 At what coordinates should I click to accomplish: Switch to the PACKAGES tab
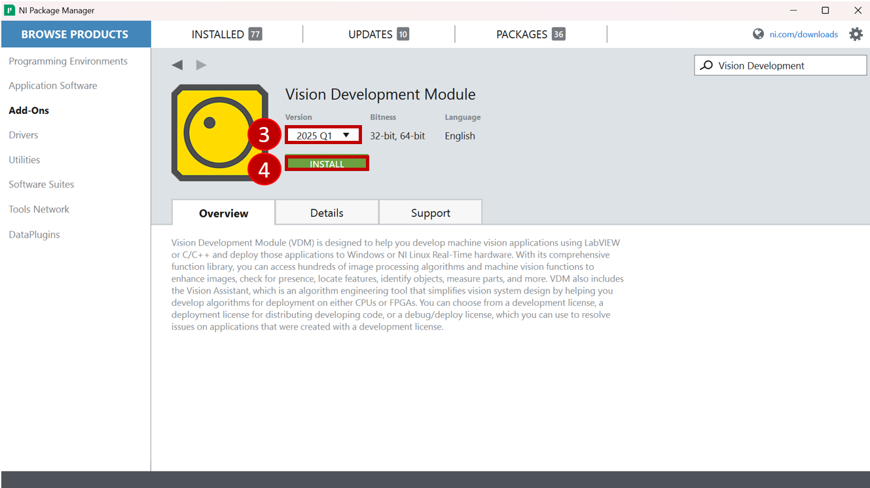530,34
